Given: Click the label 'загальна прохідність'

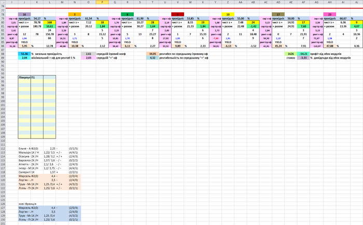Looking at the screenshot, I should click(x=48, y=54).
